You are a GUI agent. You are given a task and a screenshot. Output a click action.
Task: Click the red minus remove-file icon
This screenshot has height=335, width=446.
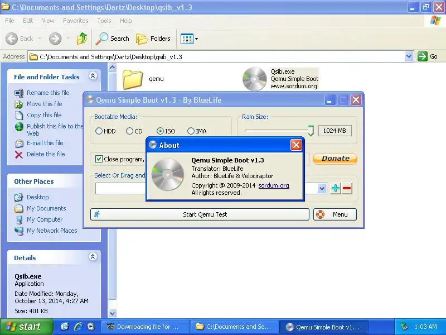tap(347, 188)
